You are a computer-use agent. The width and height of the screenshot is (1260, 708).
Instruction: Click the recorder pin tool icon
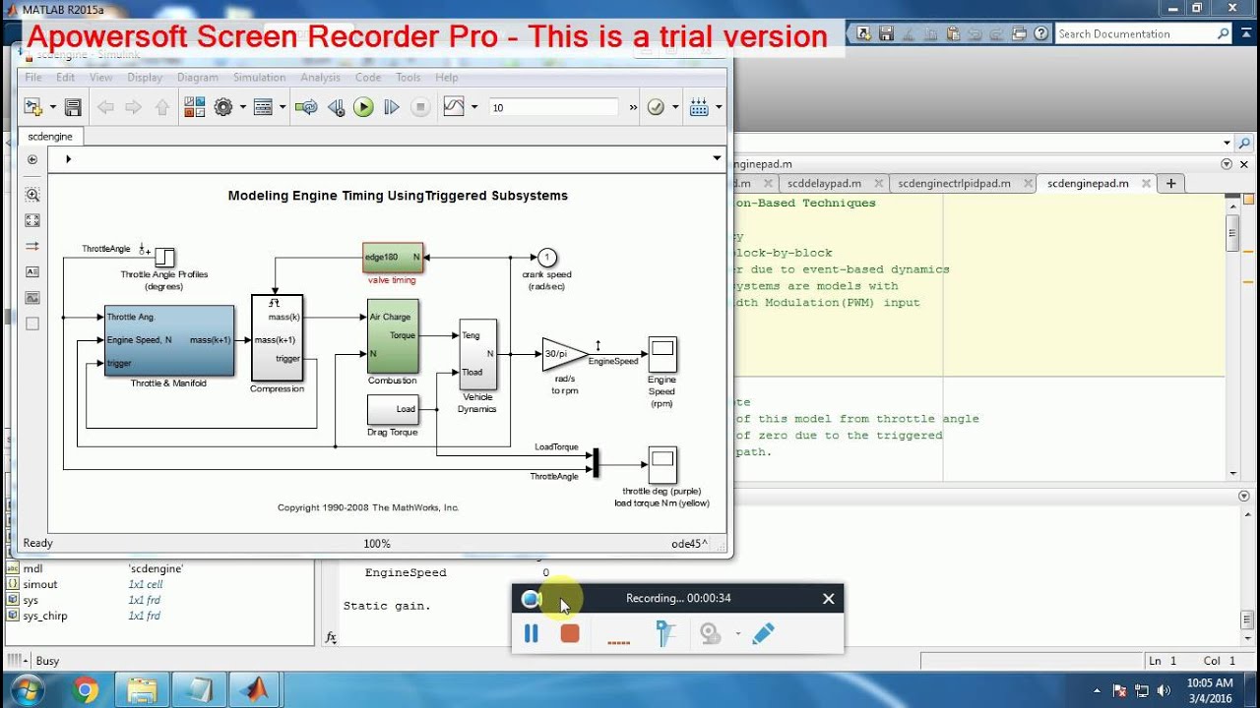pos(666,634)
